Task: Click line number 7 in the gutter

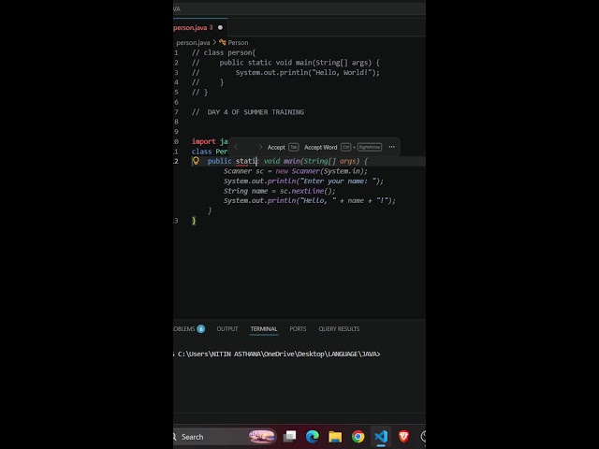Action: (176, 112)
